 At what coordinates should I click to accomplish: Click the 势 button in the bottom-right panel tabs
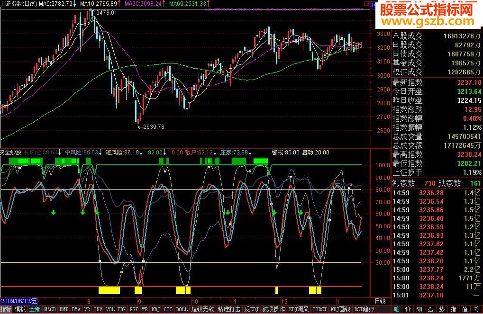[442, 309]
